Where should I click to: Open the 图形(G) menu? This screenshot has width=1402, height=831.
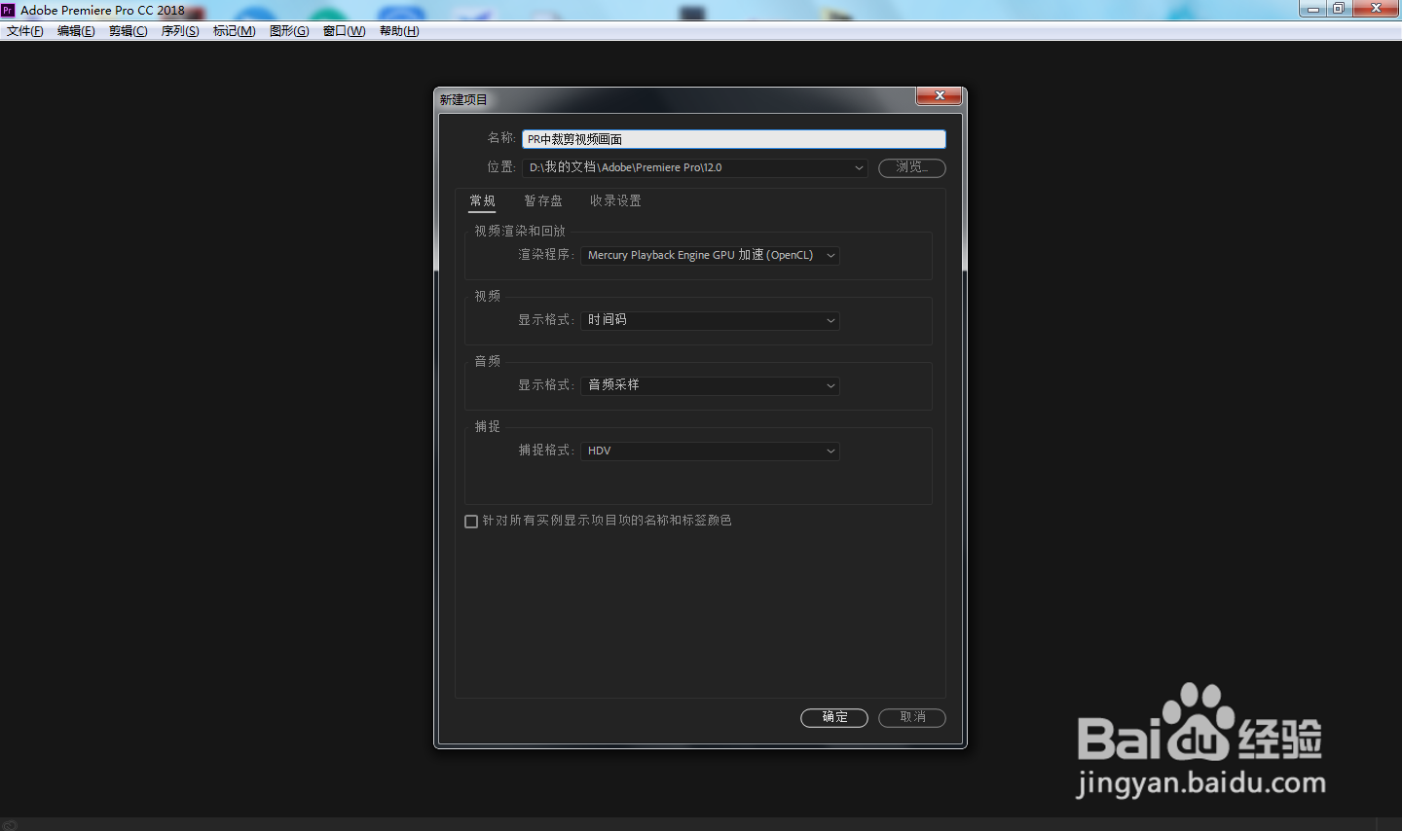(x=289, y=31)
